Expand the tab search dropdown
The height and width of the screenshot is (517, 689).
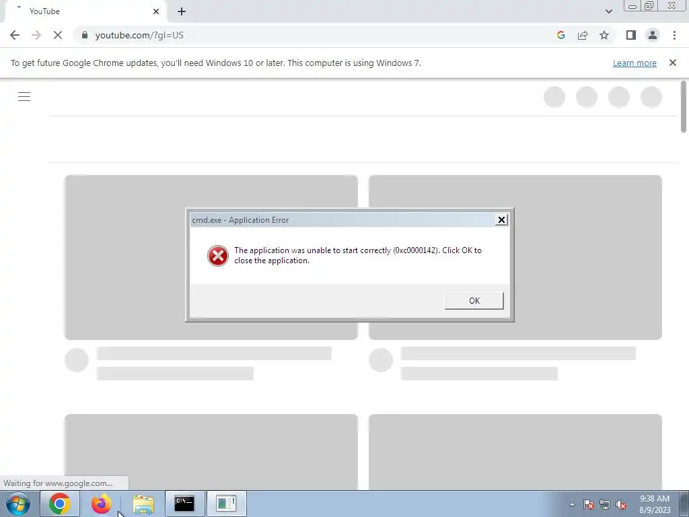[608, 11]
